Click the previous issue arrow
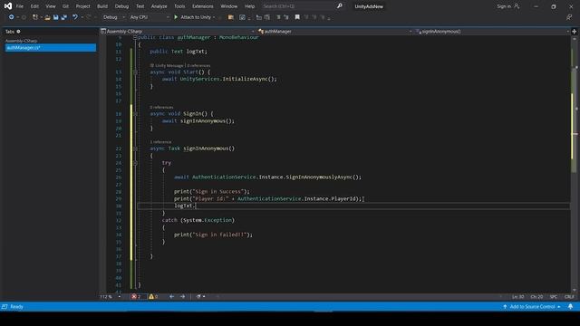Image resolution: width=580 pixels, height=326 pixels. pyautogui.click(x=171, y=296)
